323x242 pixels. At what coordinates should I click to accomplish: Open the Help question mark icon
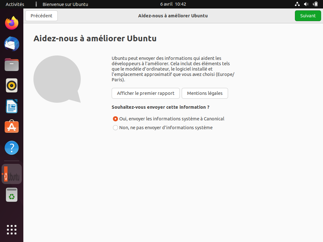coord(12,148)
